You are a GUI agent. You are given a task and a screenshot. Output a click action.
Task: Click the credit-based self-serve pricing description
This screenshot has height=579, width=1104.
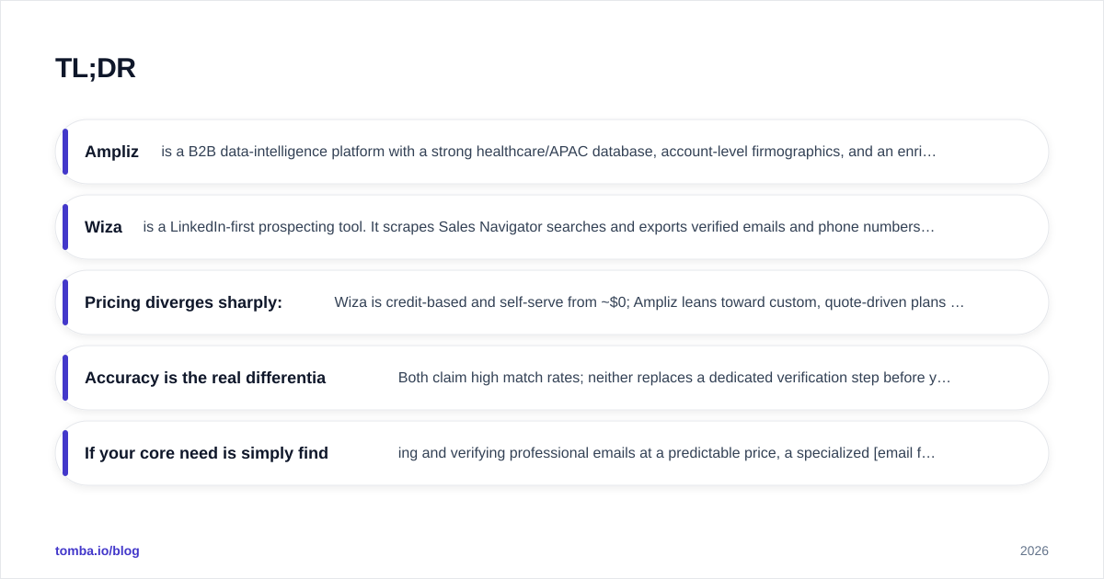[650, 302]
